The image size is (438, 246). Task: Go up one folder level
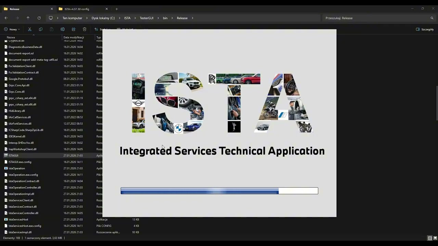[28, 18]
